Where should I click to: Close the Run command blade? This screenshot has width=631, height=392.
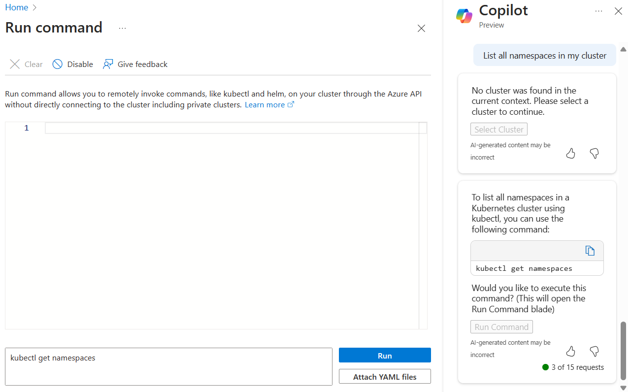coord(421,29)
